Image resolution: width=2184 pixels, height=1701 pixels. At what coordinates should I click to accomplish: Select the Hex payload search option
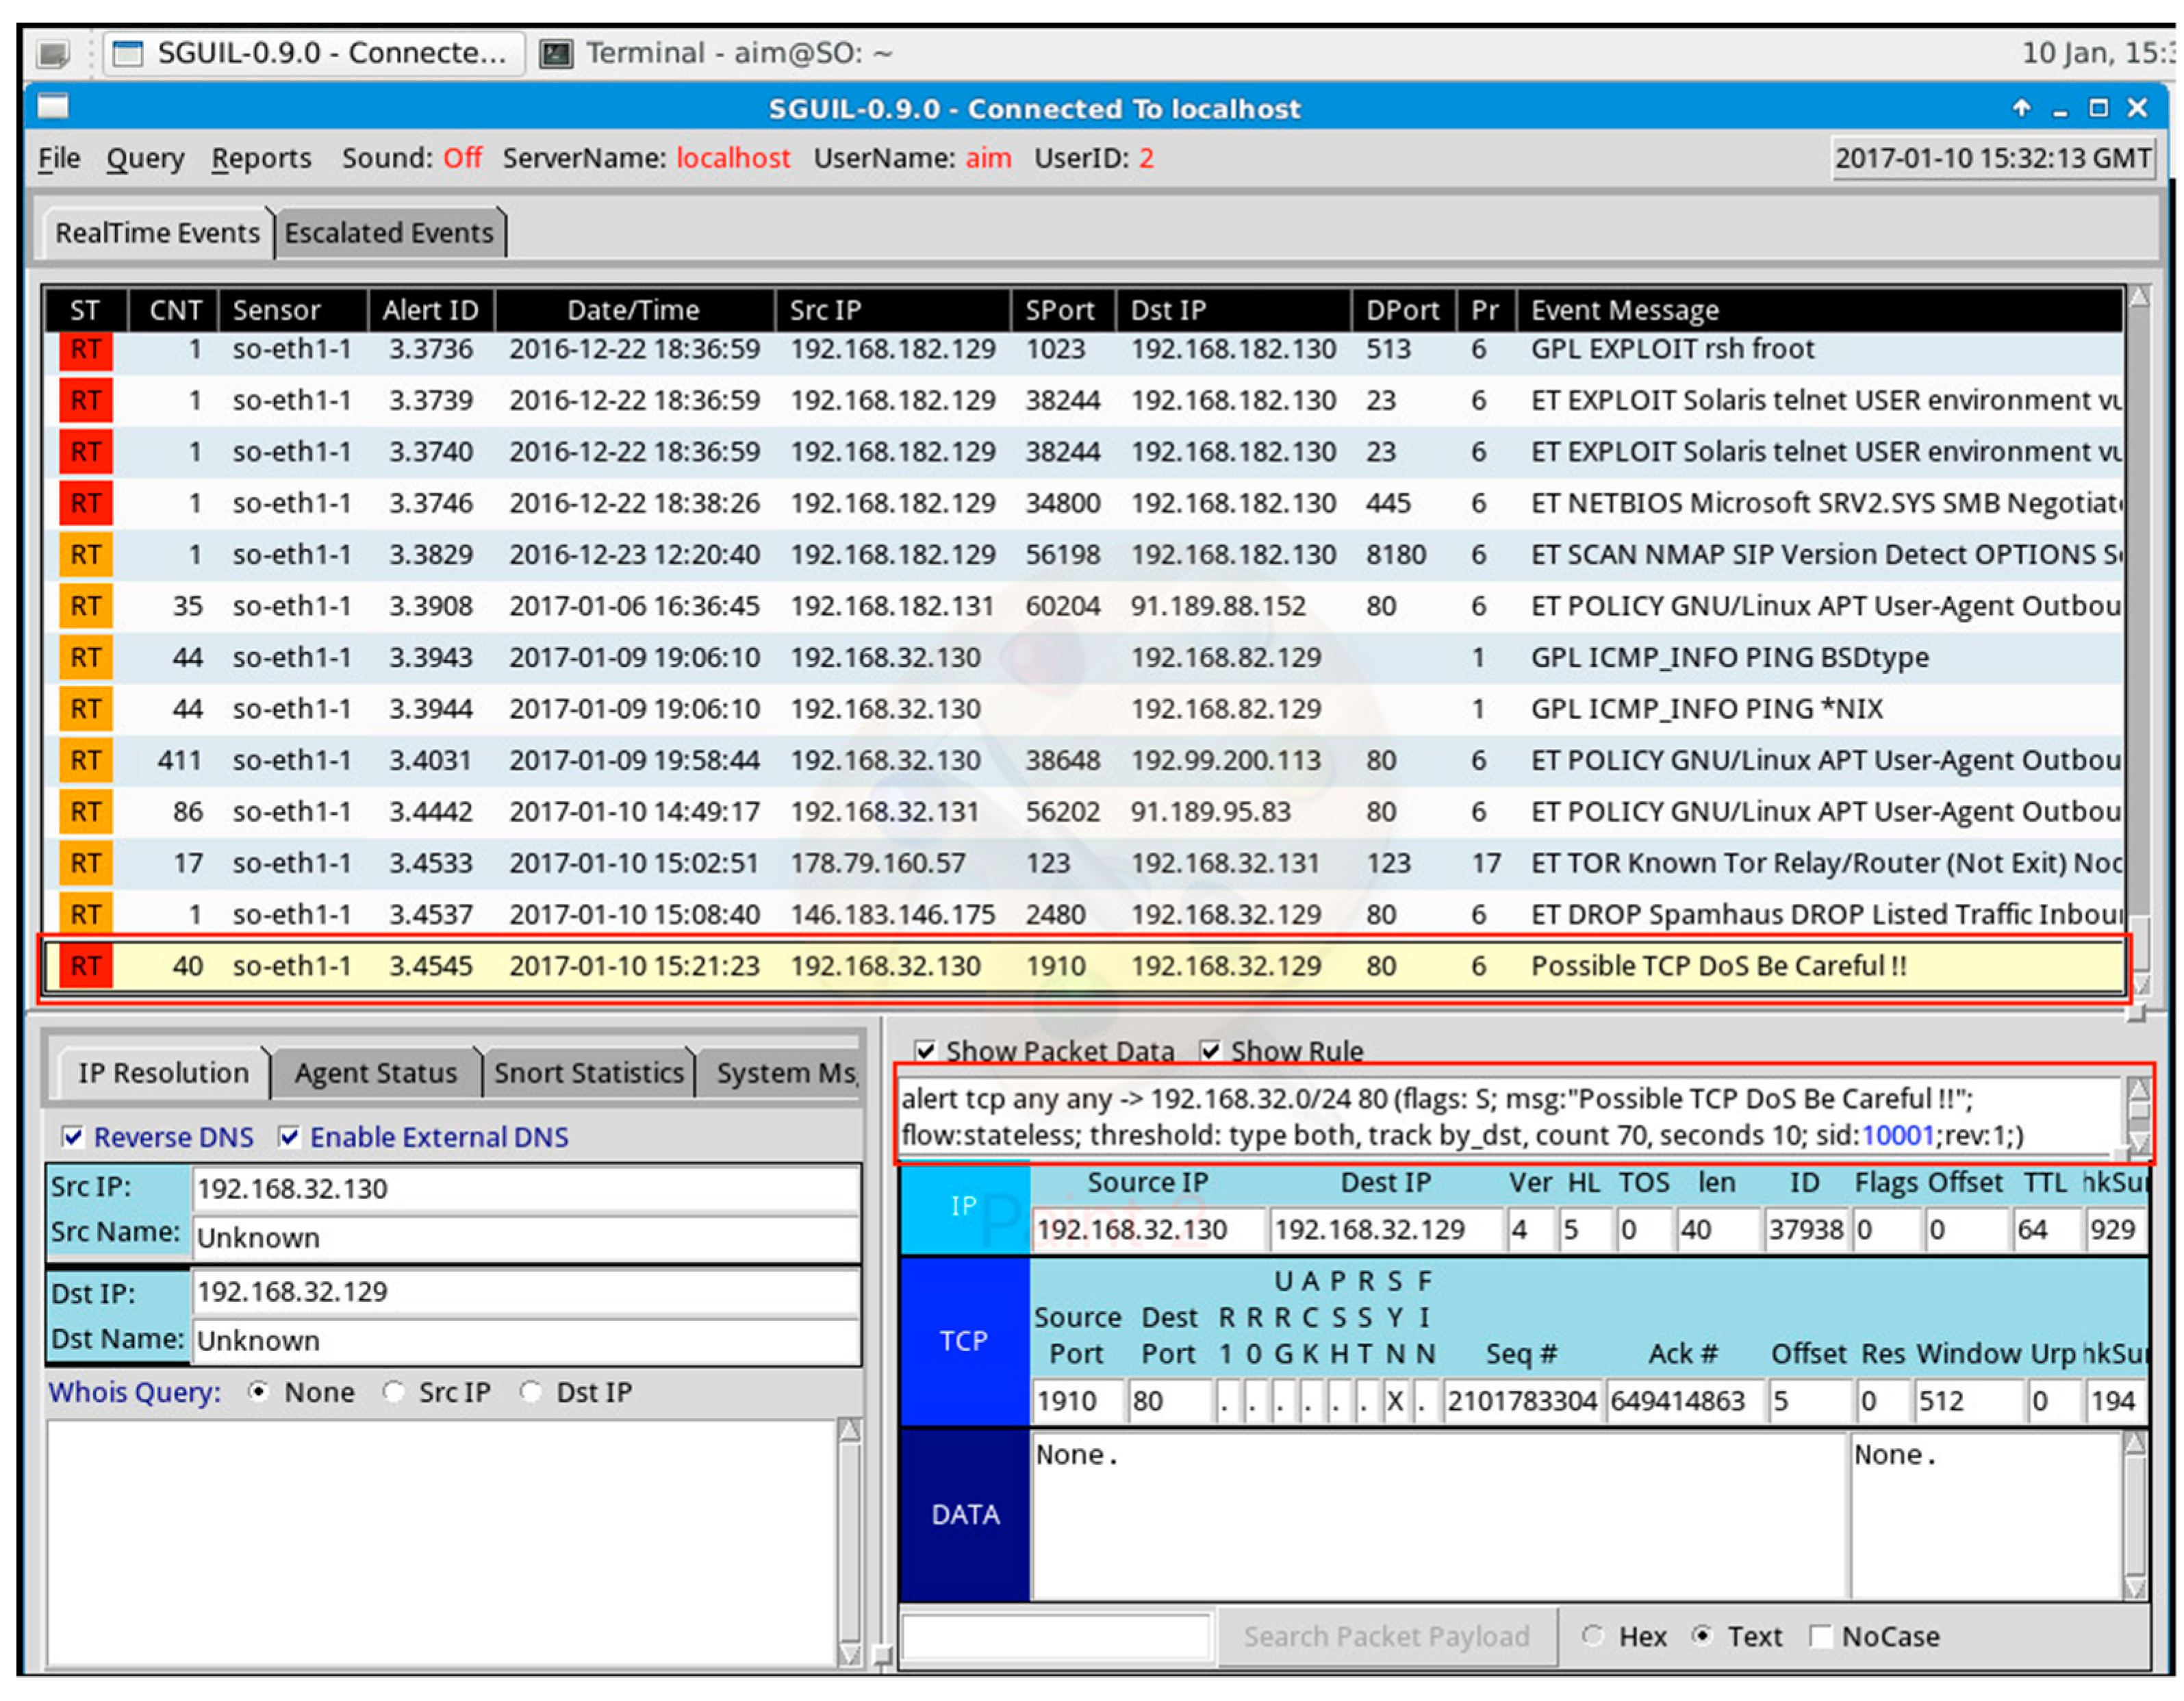coord(1593,1637)
